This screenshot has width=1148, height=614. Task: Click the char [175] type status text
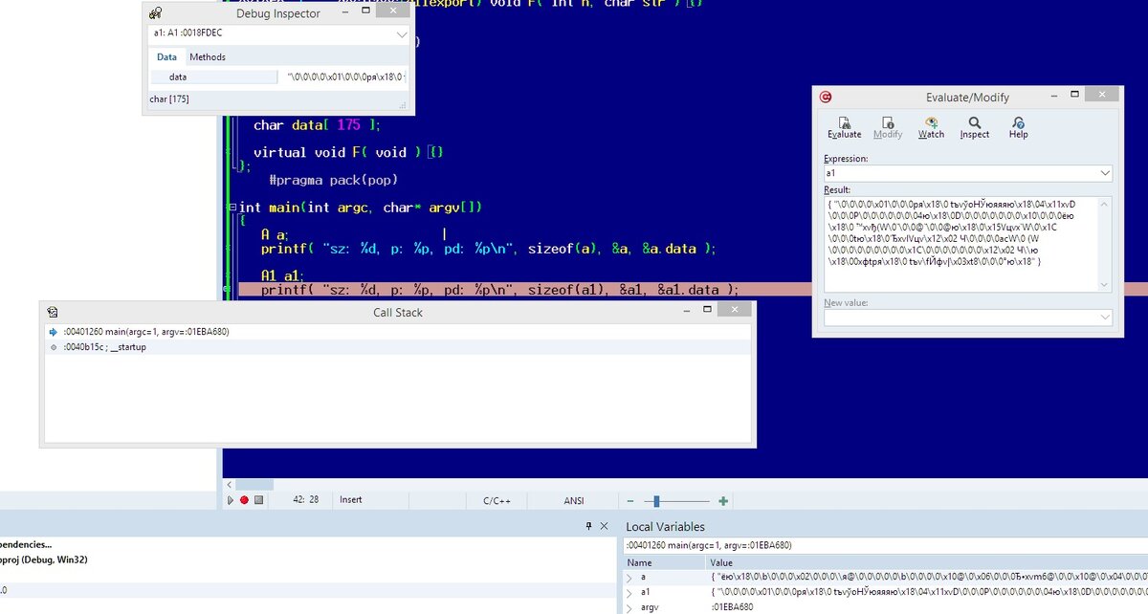click(x=168, y=99)
